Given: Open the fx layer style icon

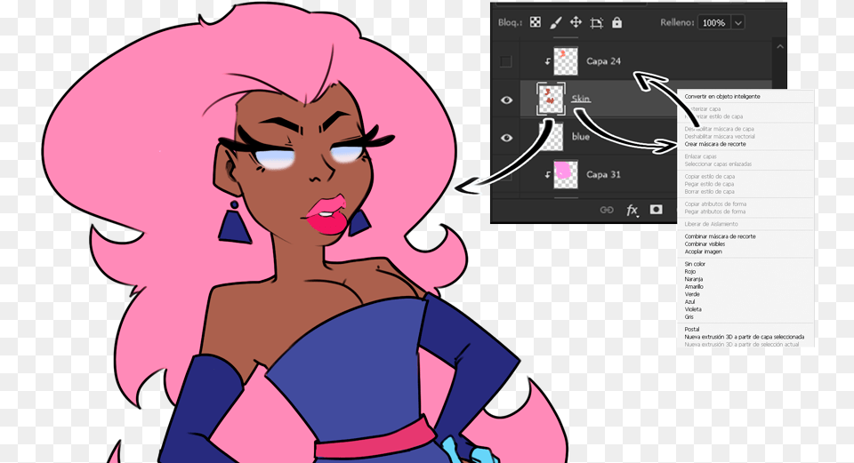Looking at the screenshot, I should click(632, 210).
